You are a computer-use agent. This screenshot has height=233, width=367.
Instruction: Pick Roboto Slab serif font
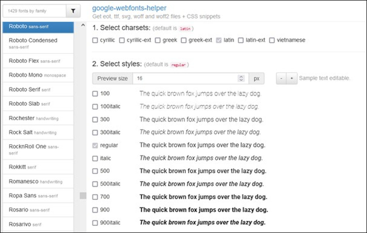[x=38, y=104]
